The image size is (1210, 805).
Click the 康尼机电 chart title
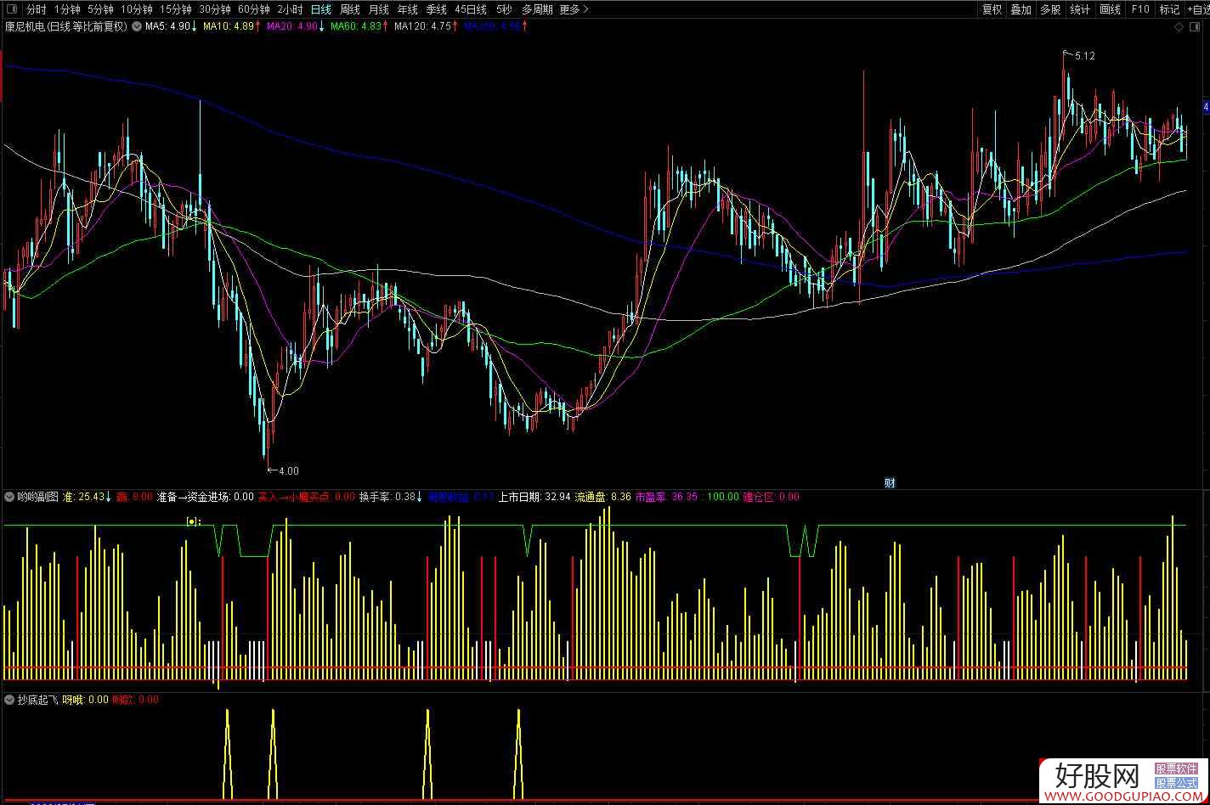(x=65, y=26)
